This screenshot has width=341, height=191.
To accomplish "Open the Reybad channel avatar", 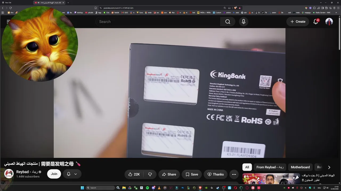I will [9, 174].
